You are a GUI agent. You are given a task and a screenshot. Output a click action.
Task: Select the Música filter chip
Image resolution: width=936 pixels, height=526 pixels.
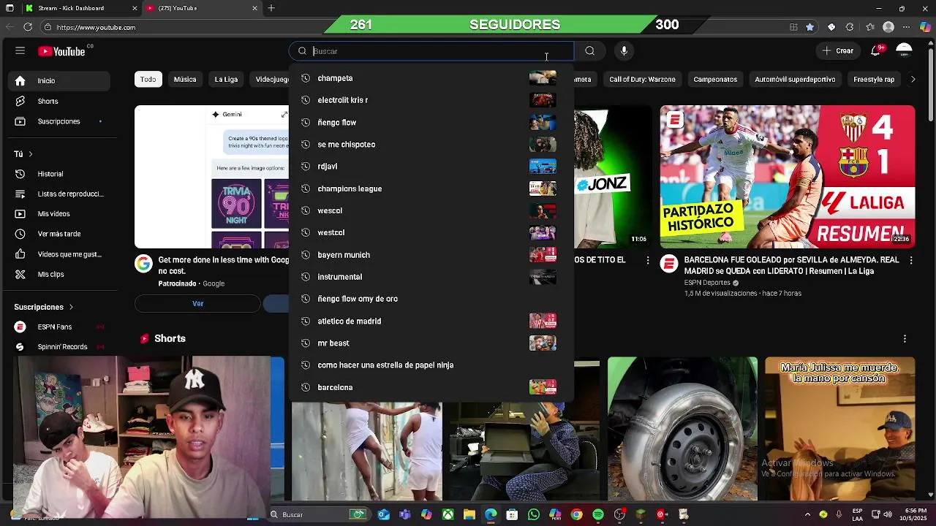coord(185,79)
